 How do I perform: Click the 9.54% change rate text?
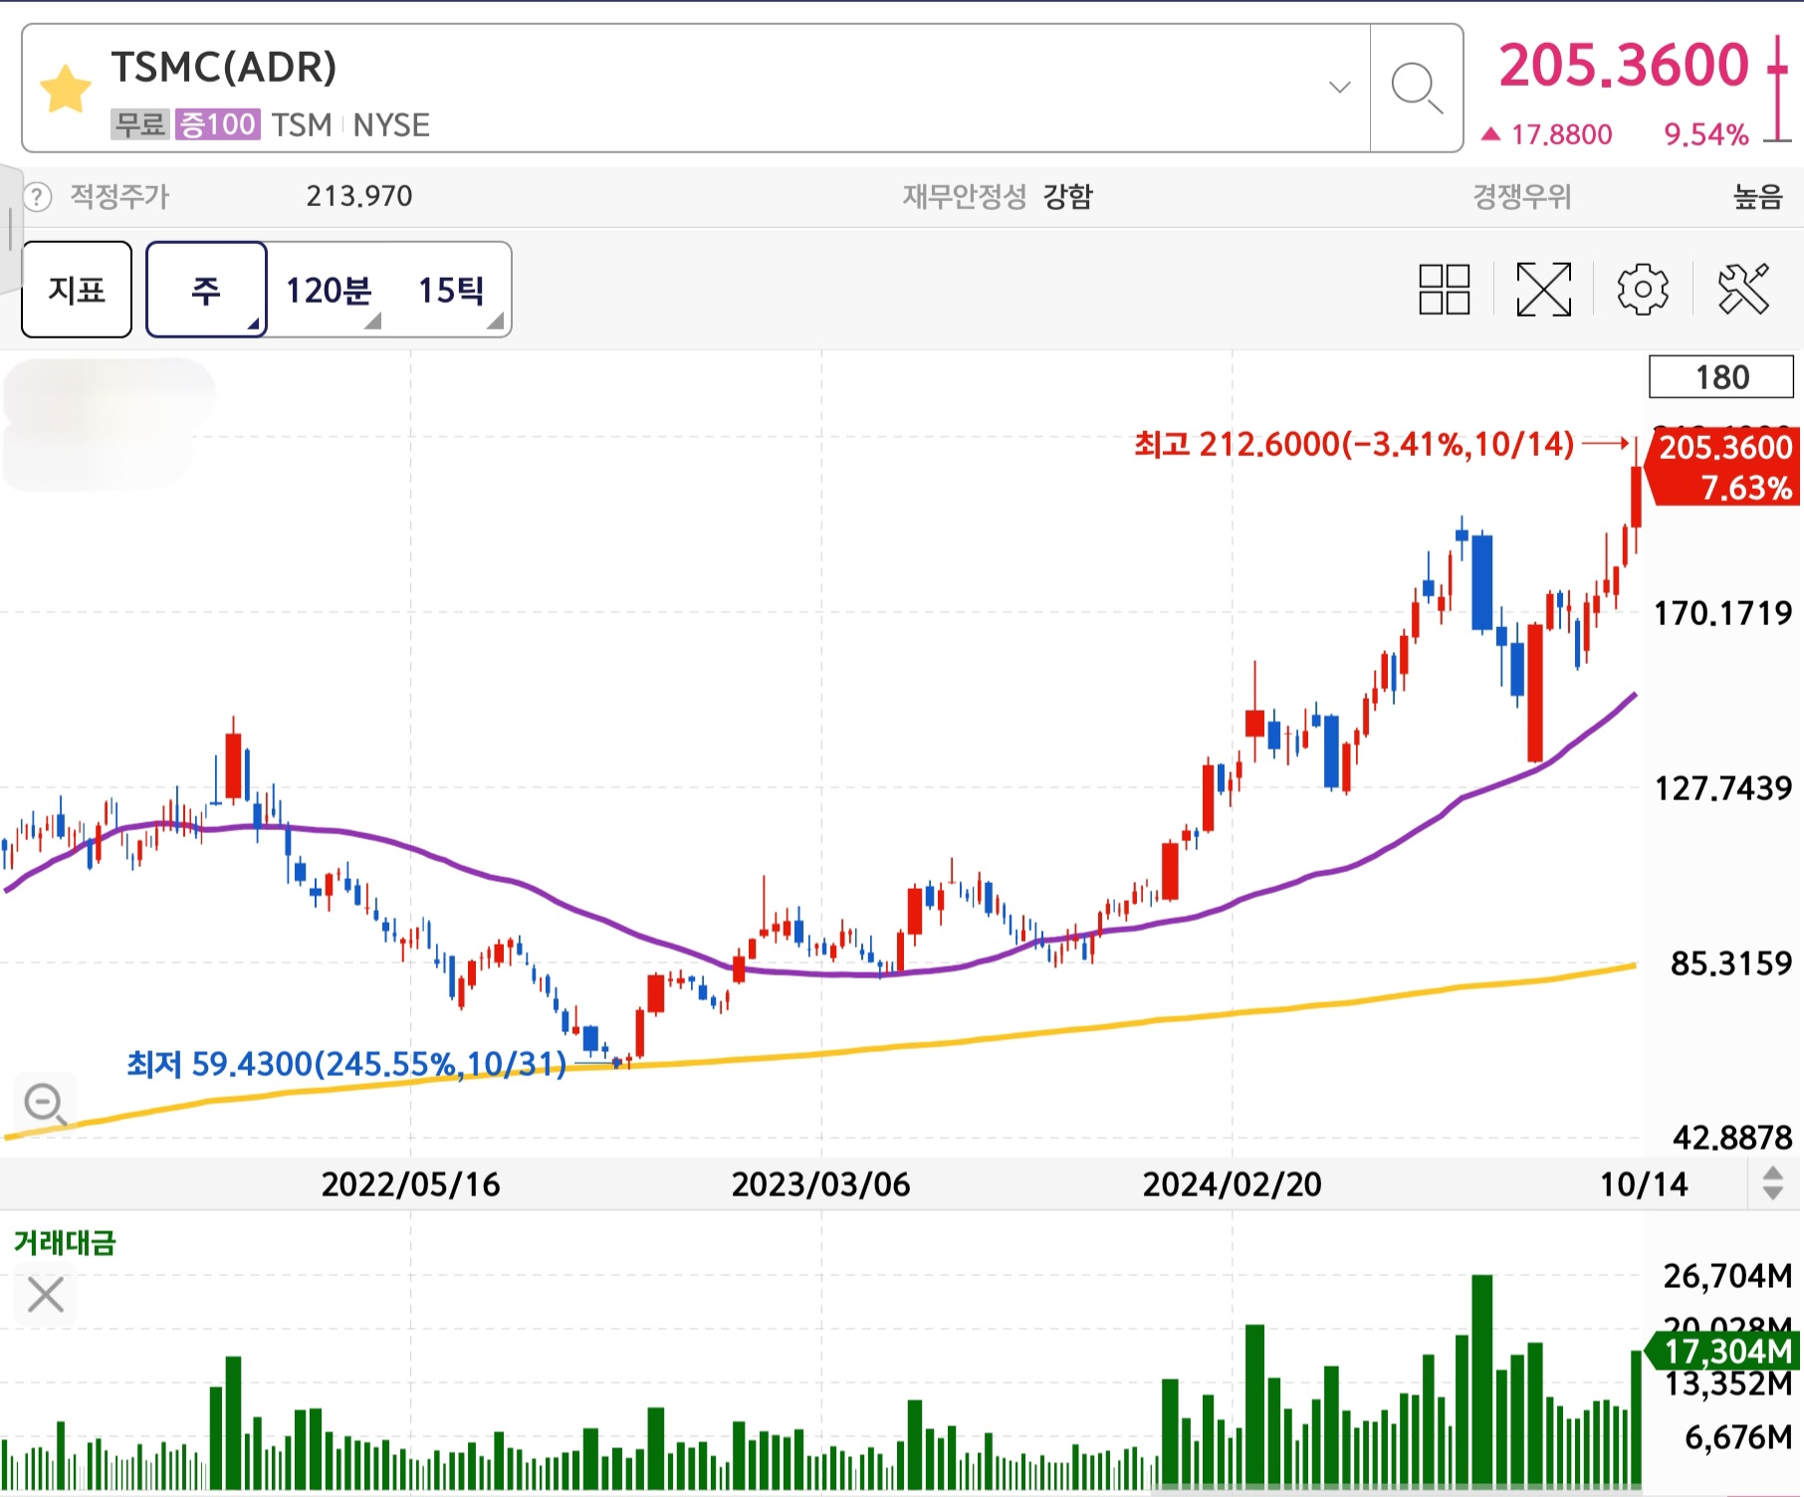tap(1706, 134)
